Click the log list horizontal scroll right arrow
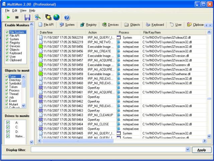 pyautogui.click(x=204, y=141)
